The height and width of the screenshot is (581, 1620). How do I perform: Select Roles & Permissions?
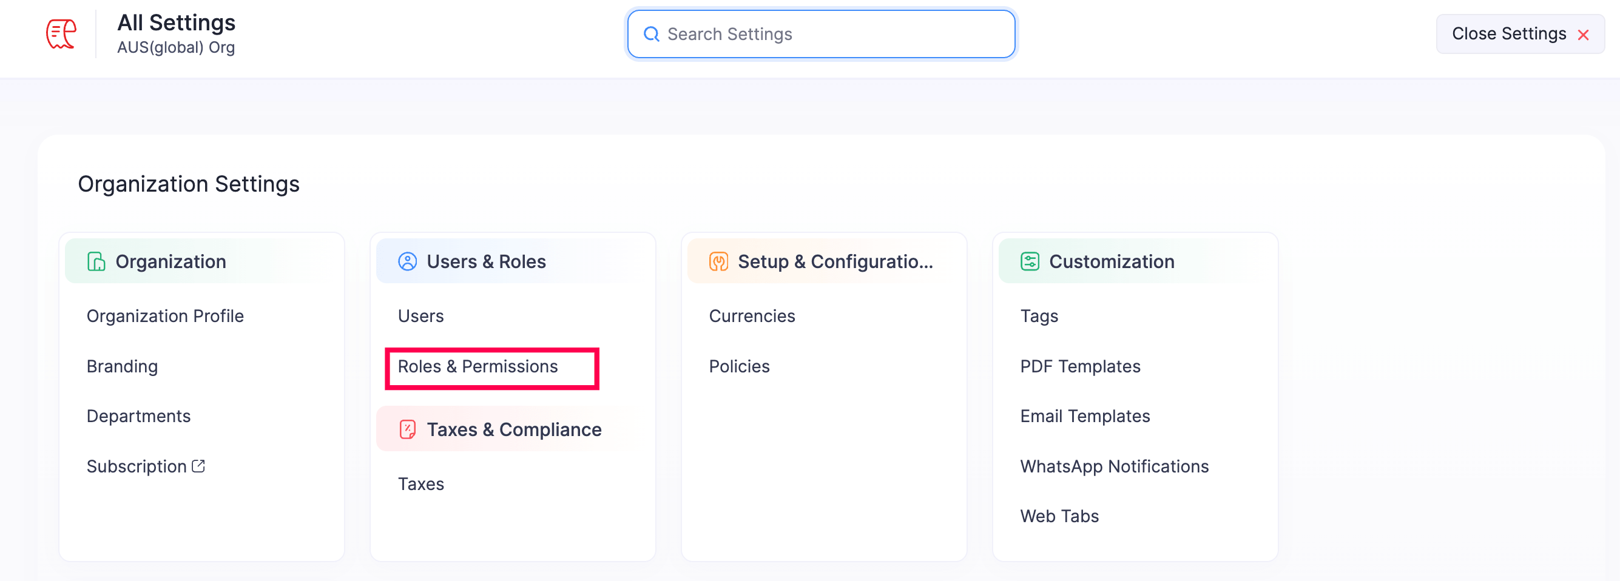click(x=478, y=366)
